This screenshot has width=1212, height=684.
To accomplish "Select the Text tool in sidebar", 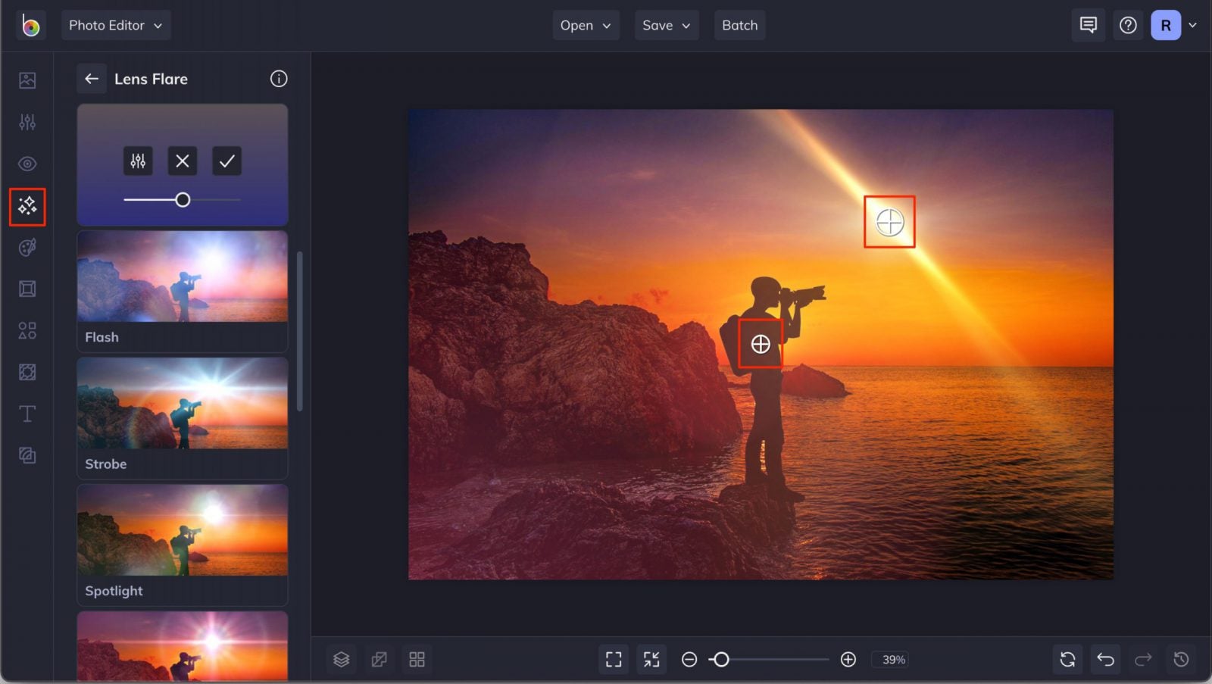I will [x=27, y=414].
